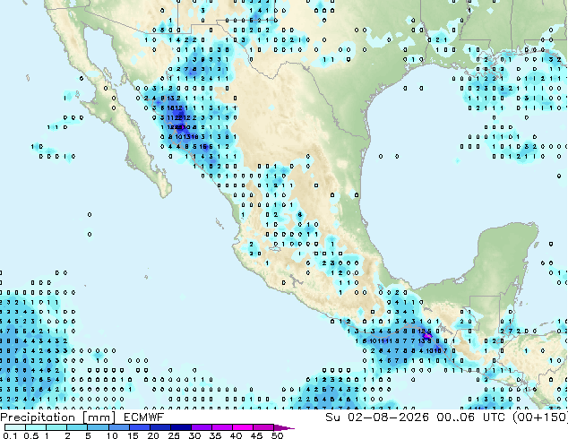Viewport: 568px width, 439px height.
Task: Click the '00..06 UTC' time range
Action: [471, 417]
